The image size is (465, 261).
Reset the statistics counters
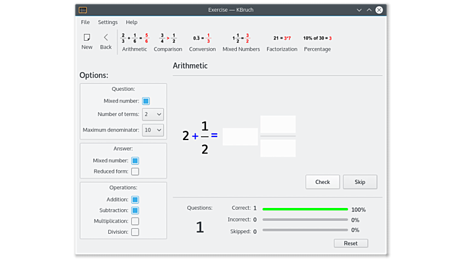coord(351,243)
